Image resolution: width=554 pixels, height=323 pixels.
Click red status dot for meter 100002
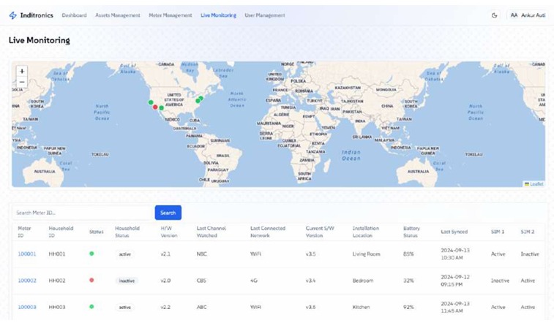(x=91, y=280)
